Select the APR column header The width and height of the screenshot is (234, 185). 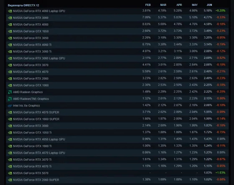(x=179, y=5)
